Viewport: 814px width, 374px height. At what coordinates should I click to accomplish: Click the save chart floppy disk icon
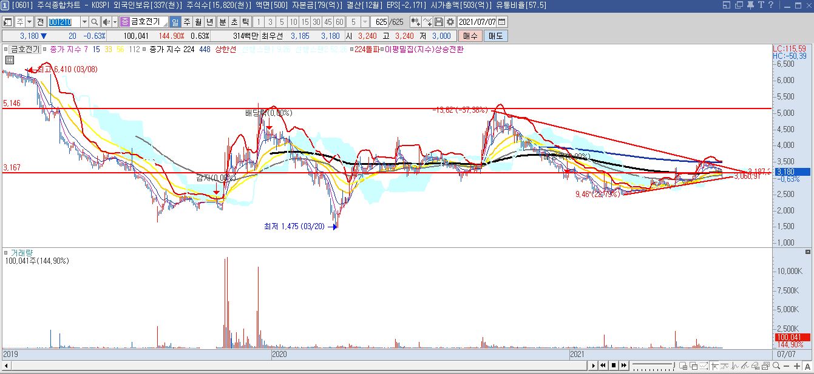[x=439, y=22]
